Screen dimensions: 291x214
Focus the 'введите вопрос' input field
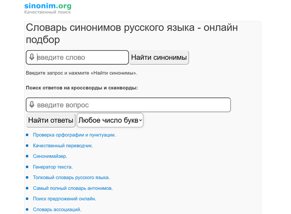pyautogui.click(x=132, y=105)
